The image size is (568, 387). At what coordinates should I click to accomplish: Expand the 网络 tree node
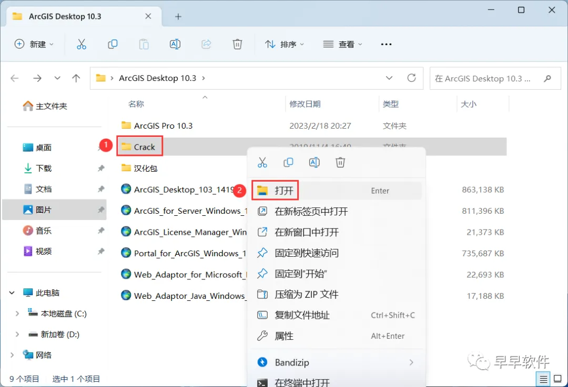point(12,355)
